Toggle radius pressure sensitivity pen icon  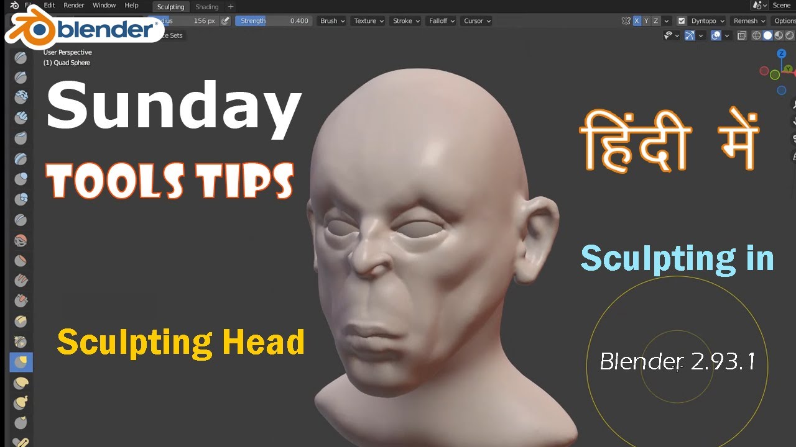225,21
